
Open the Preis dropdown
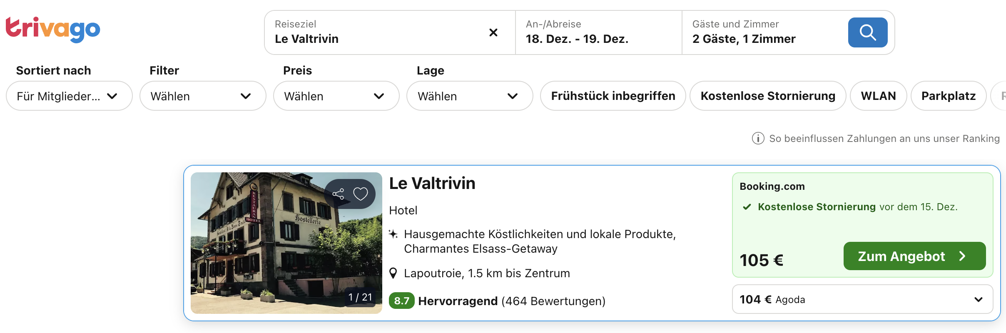tap(336, 96)
